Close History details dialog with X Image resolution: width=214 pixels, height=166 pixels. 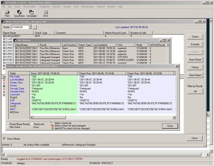[177, 66]
